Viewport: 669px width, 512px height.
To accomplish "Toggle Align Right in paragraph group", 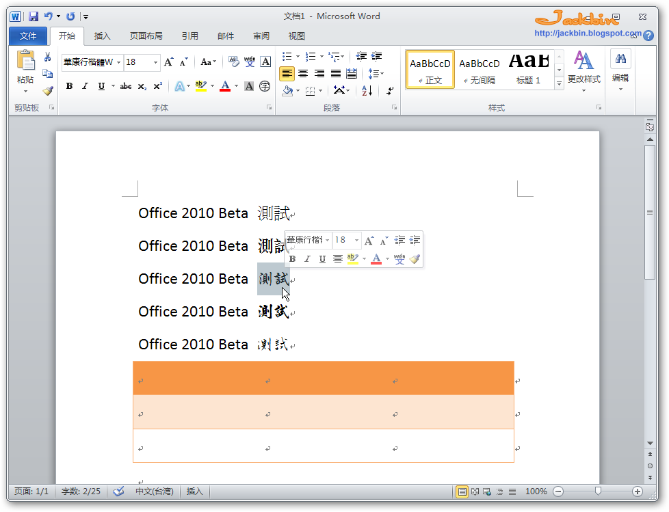I will [x=319, y=74].
